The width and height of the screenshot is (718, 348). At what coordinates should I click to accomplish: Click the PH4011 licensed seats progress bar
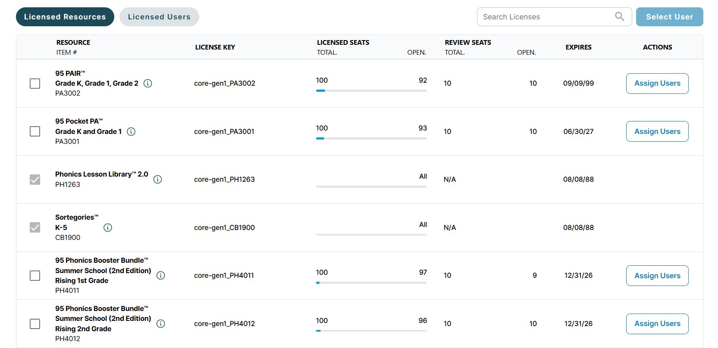[371, 283]
